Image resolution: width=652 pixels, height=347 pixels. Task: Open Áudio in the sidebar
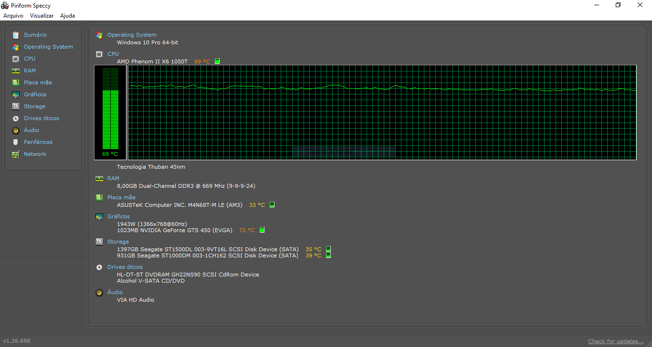click(x=32, y=130)
